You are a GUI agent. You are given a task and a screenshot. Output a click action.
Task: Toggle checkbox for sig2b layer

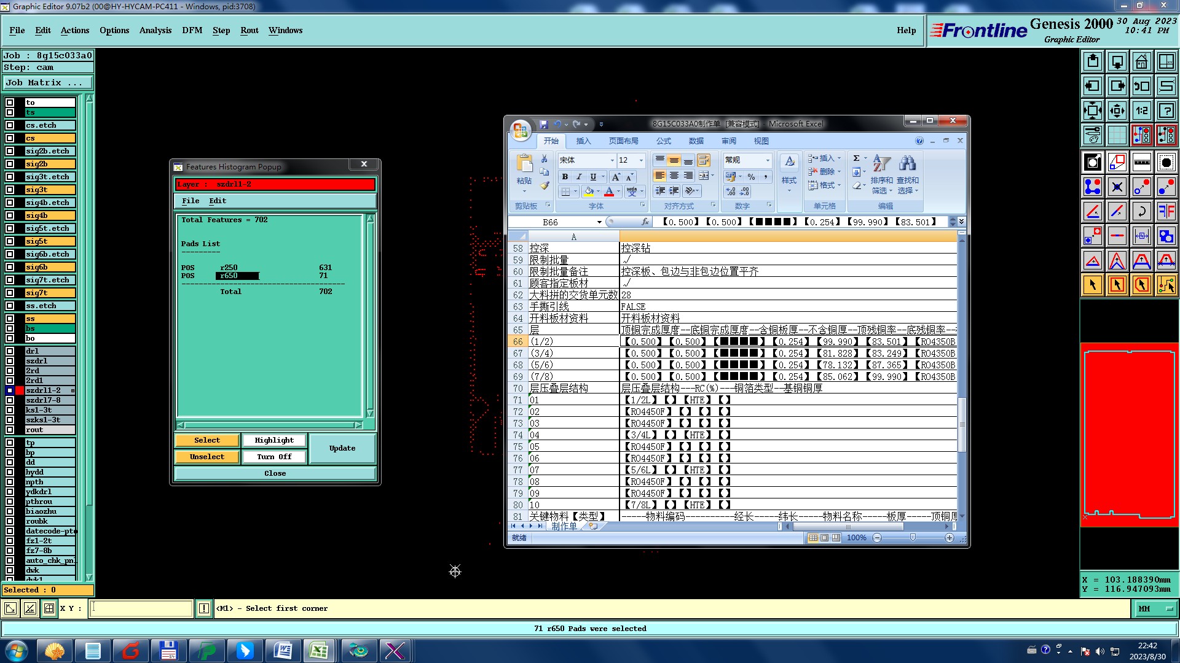[x=10, y=164]
